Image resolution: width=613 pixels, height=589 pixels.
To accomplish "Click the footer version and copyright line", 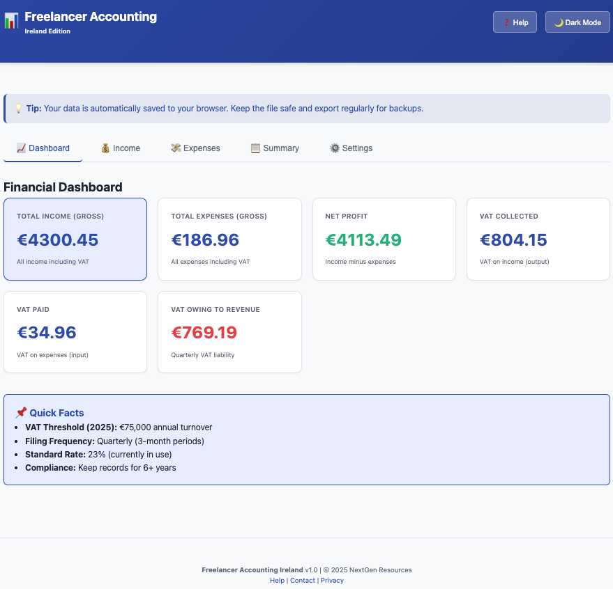I will tap(307, 570).
